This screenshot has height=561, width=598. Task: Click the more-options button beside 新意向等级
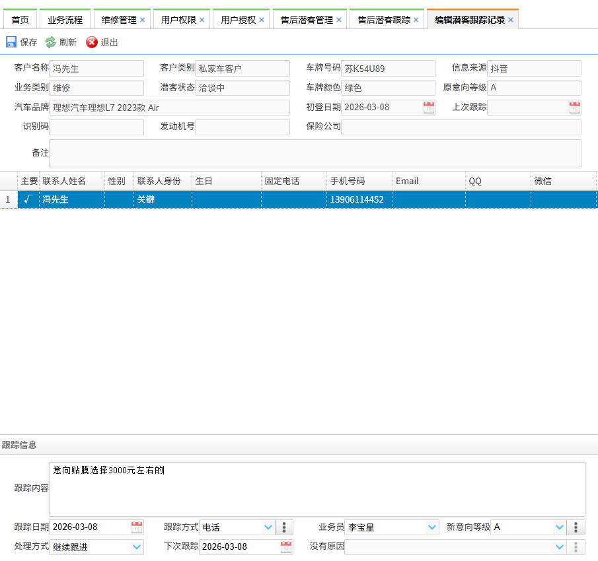tap(576, 527)
